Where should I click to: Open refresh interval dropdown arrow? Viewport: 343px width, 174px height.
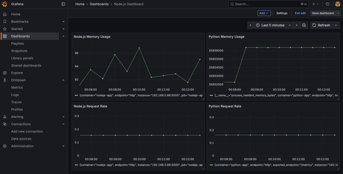pos(336,25)
